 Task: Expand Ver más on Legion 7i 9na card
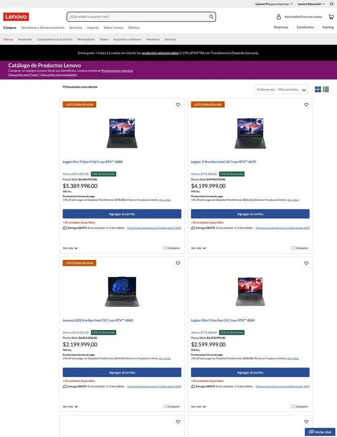[x=198, y=248]
